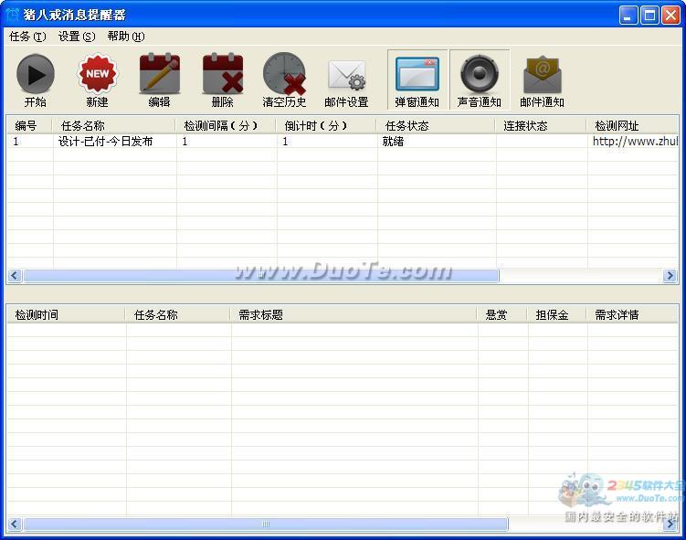Click the 需求标题 column header
The image size is (686, 540).
pos(353,314)
